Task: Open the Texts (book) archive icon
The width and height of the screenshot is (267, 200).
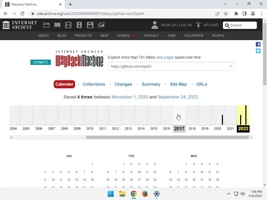Action: 57,25
